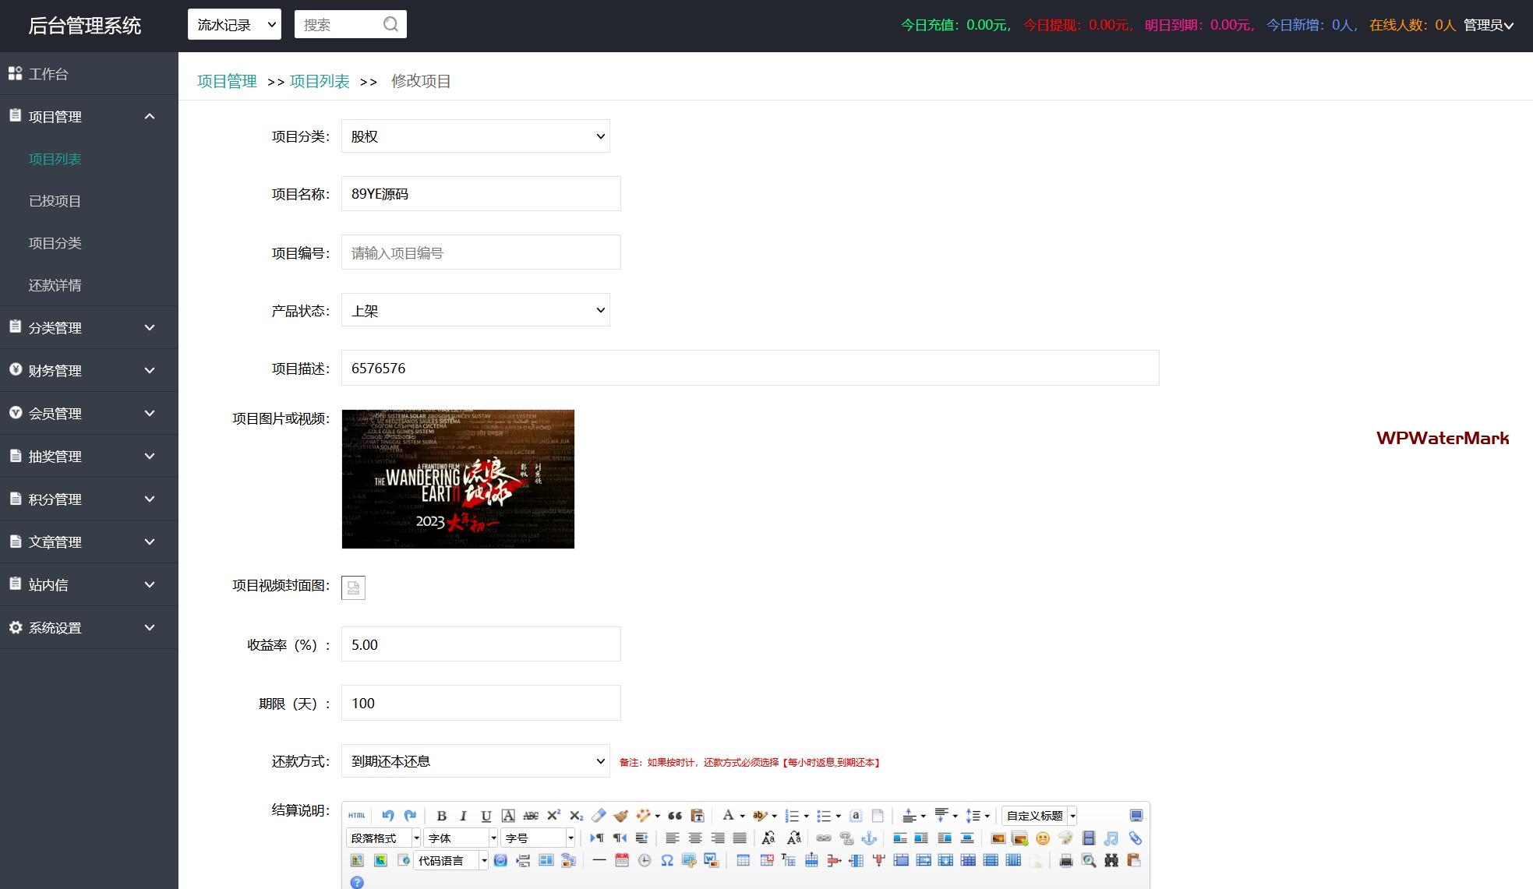Click the anchor icon in editor
Screen dimensions: 1533x889
coord(869,838)
